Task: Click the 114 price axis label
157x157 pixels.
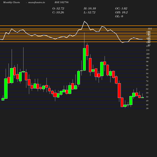Action: pyautogui.click(x=148, y=50)
